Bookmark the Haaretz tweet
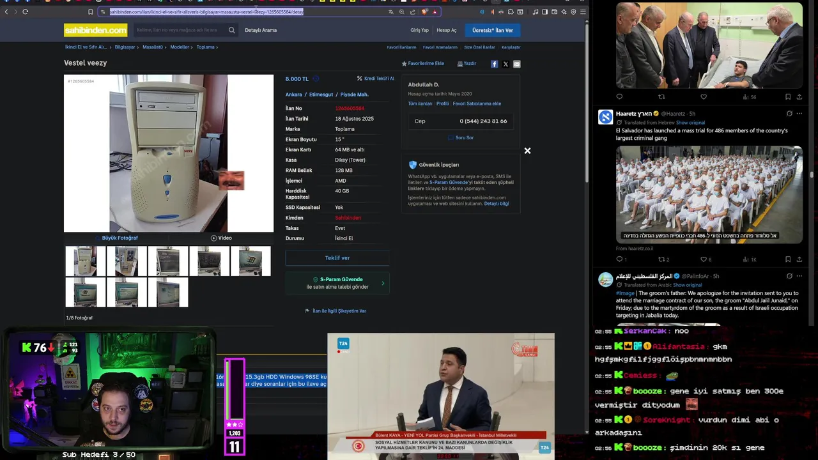The height and width of the screenshot is (460, 818). 787,259
